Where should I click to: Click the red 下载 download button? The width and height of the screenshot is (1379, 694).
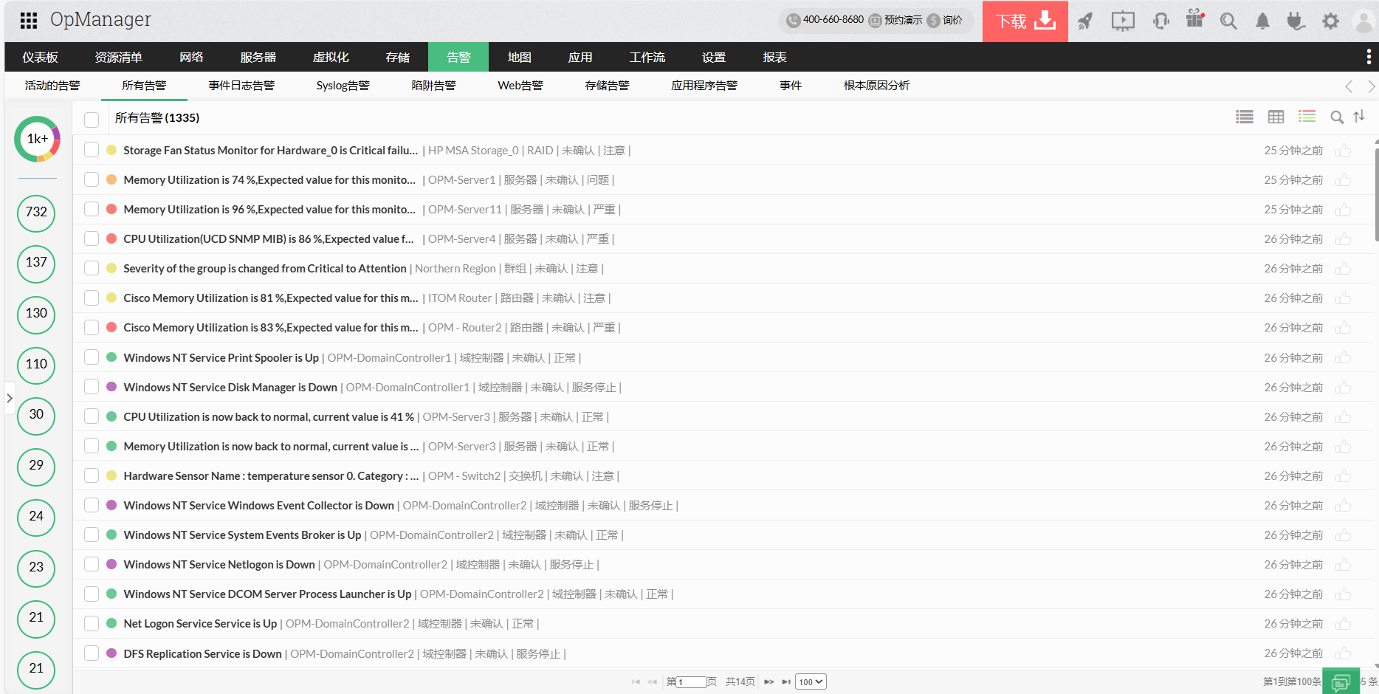tap(1025, 21)
